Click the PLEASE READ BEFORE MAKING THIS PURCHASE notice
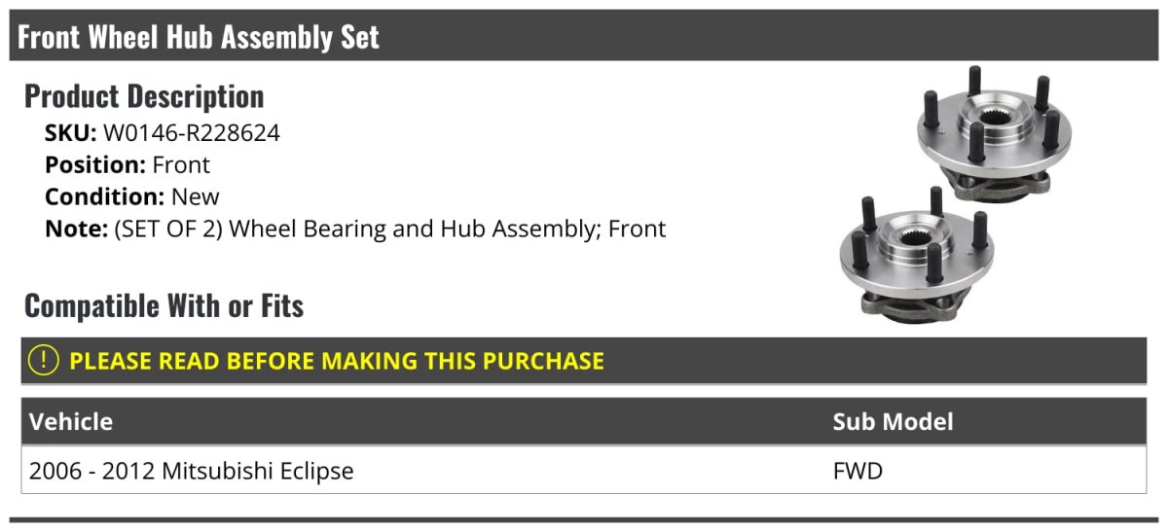 point(336,361)
